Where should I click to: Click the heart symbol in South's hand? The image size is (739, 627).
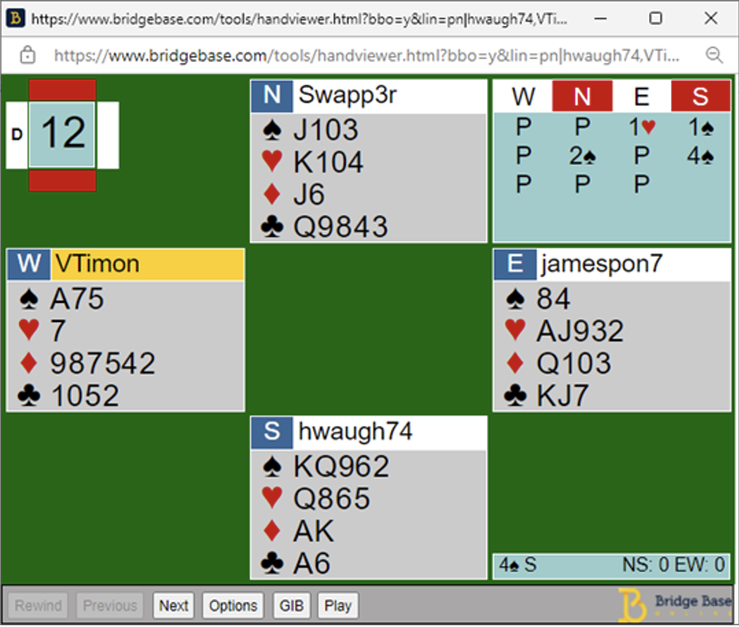[273, 498]
